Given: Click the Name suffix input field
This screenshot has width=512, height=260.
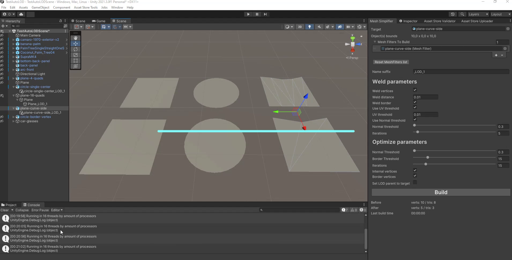Looking at the screenshot, I should click(x=461, y=72).
